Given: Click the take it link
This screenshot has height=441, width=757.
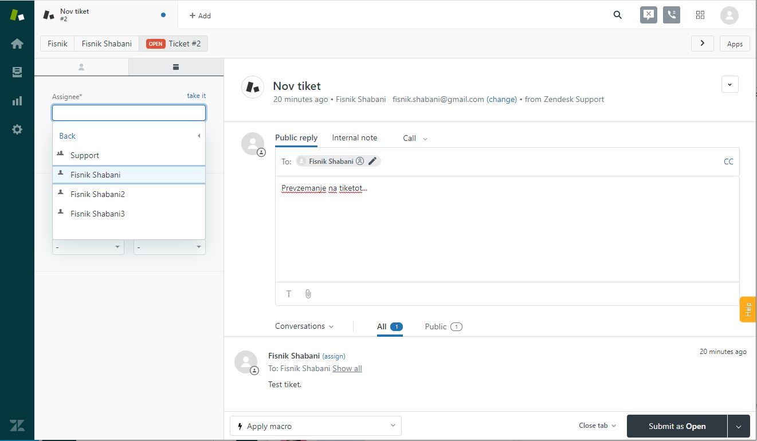Looking at the screenshot, I should pos(196,96).
